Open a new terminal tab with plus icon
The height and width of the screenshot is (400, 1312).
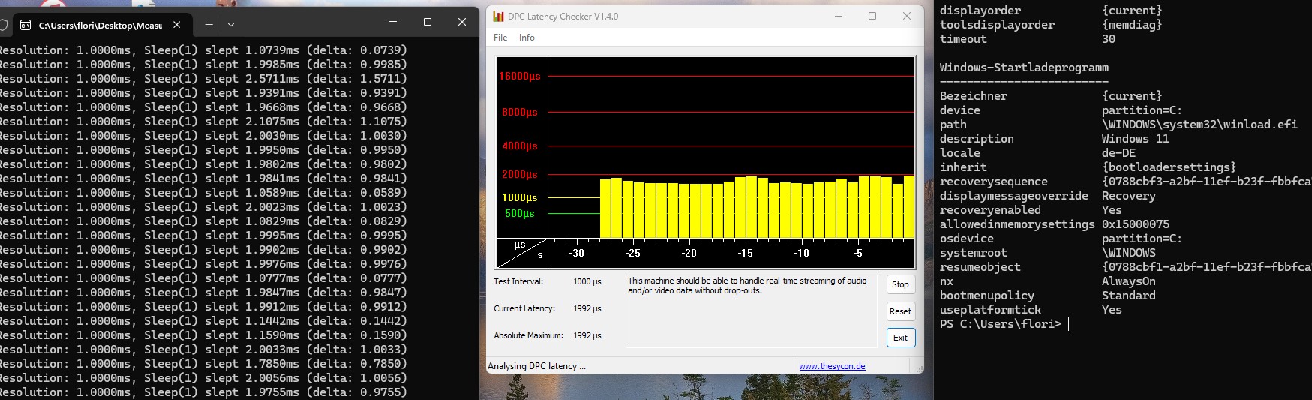pos(209,25)
